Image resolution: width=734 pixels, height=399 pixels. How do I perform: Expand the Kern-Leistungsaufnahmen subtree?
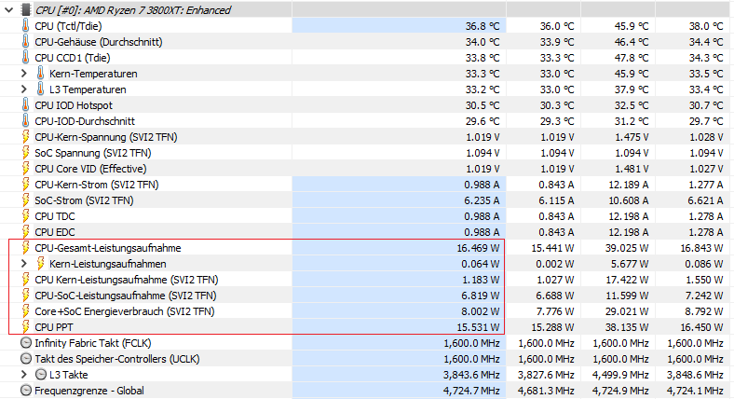[24, 264]
